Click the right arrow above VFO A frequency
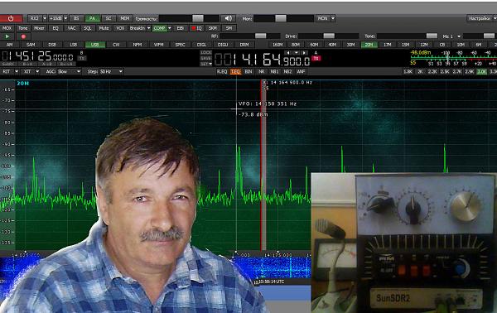The image size is (497, 313). pyautogui.click(x=304, y=53)
